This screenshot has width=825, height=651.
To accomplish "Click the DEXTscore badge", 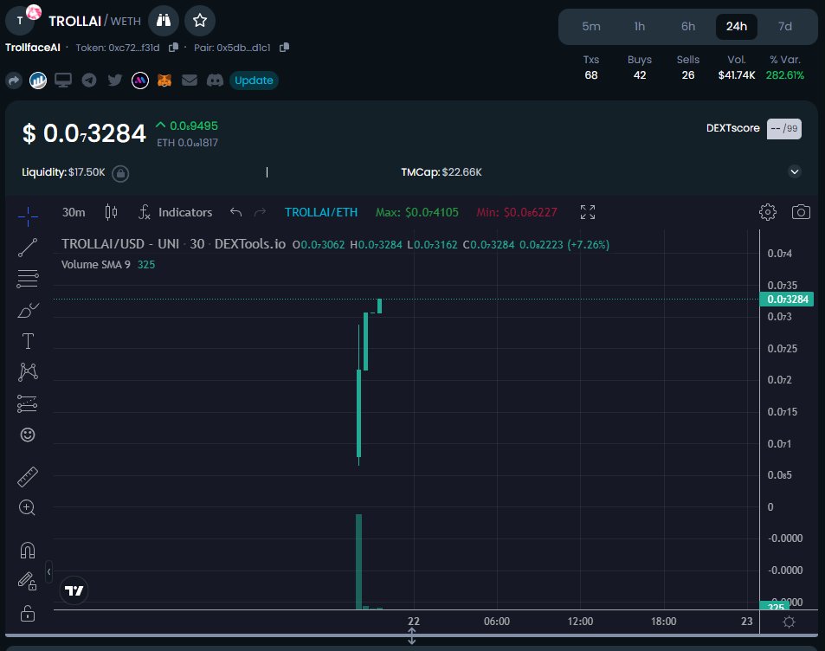I will (784, 128).
